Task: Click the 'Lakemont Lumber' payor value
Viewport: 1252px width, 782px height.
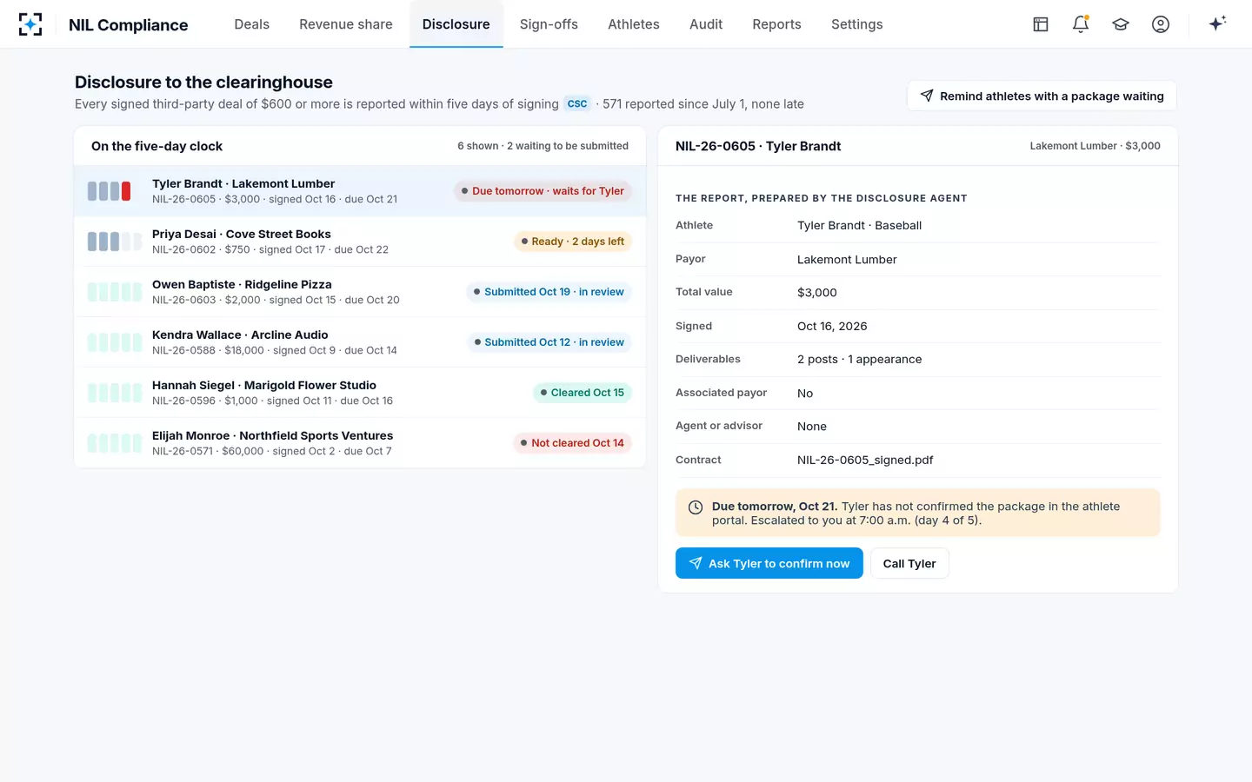Action: [847, 259]
